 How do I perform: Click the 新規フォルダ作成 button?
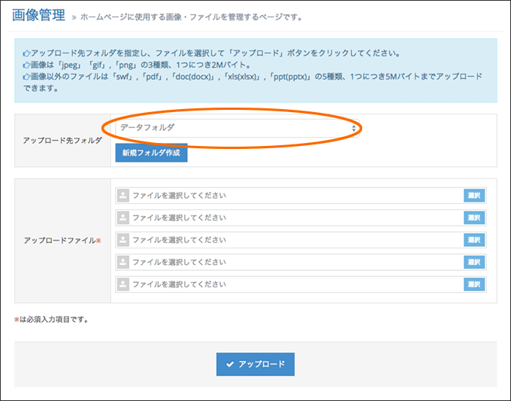pyautogui.click(x=151, y=153)
